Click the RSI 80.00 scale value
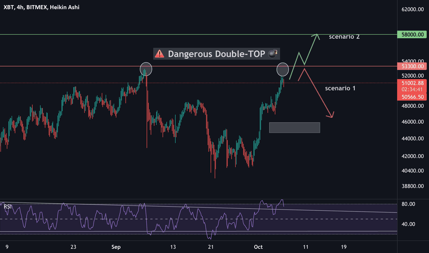This screenshot has width=429, height=253. coord(408,204)
